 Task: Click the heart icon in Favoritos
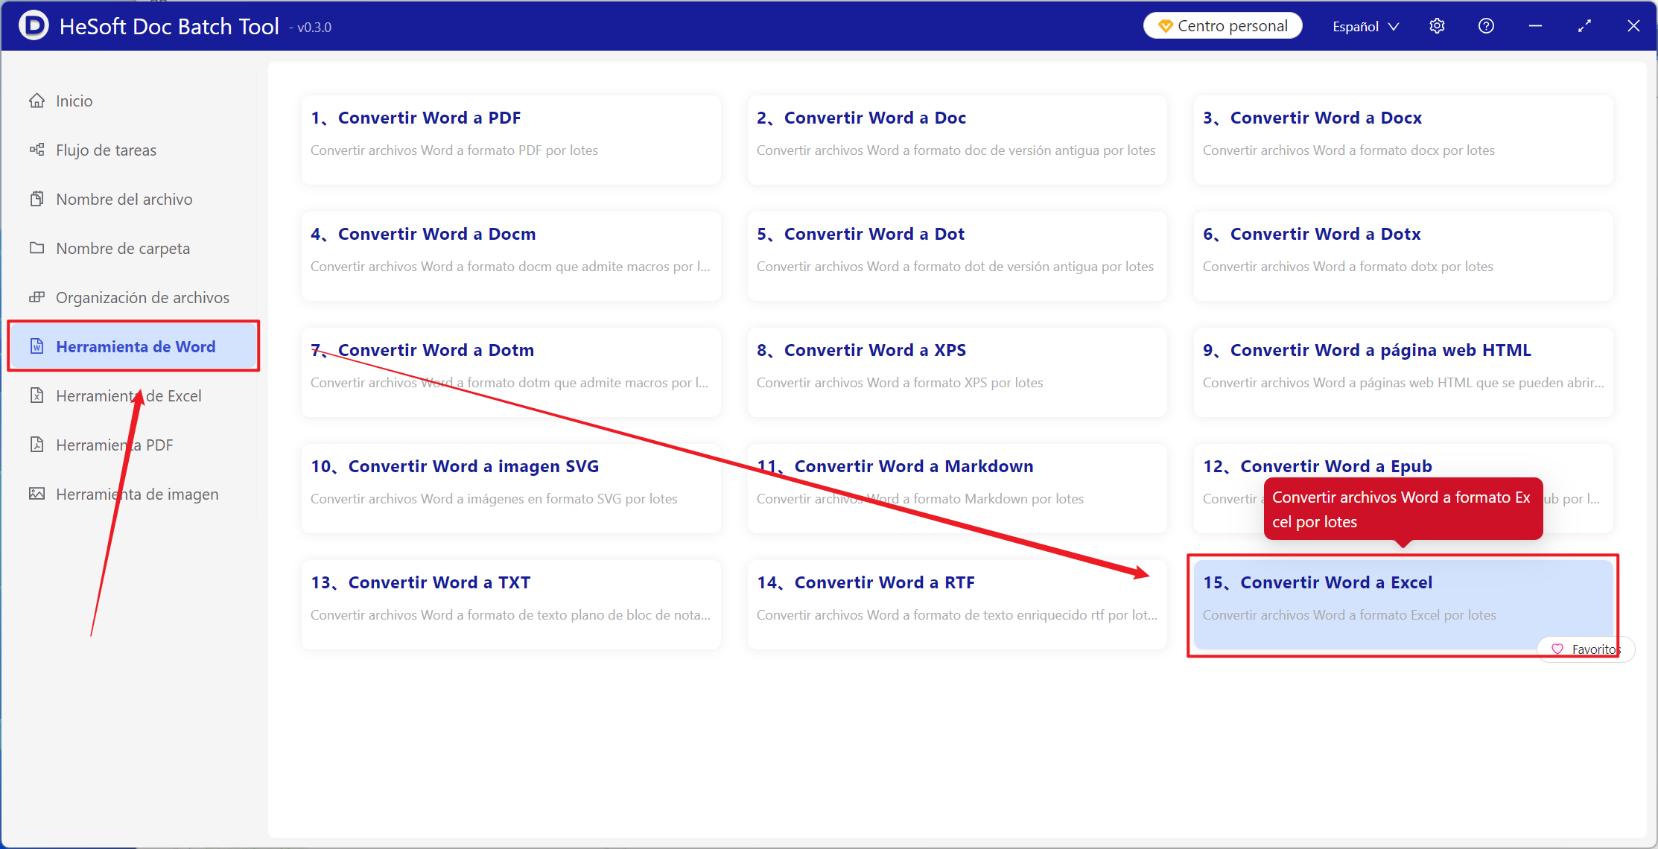(1557, 649)
